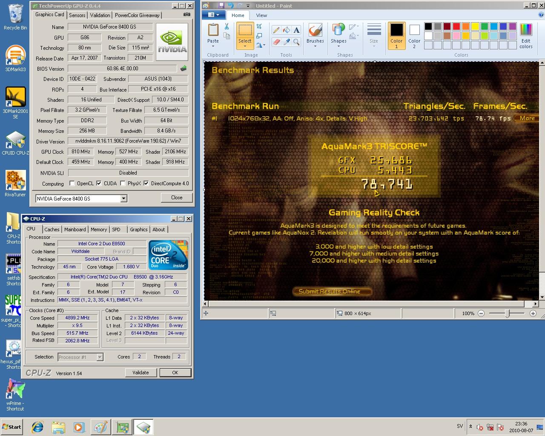The image size is (545, 436).
Task: Select the Fill with color bucket tool
Action: [286, 30]
